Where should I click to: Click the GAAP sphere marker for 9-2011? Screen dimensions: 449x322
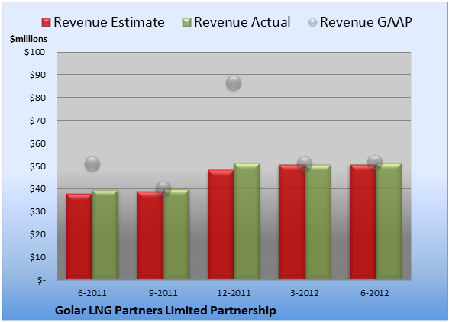tap(163, 189)
